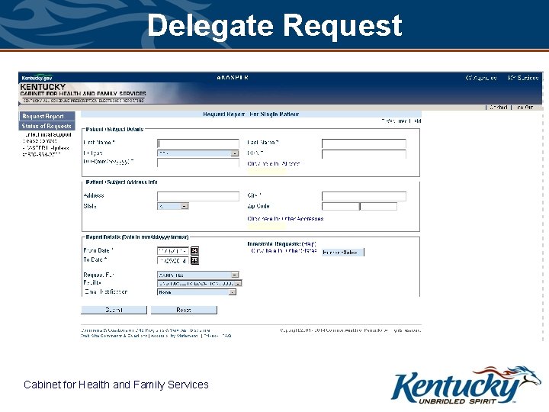Click the Kentucky.gov logo
Screen dimensions: 549x412
37,78
